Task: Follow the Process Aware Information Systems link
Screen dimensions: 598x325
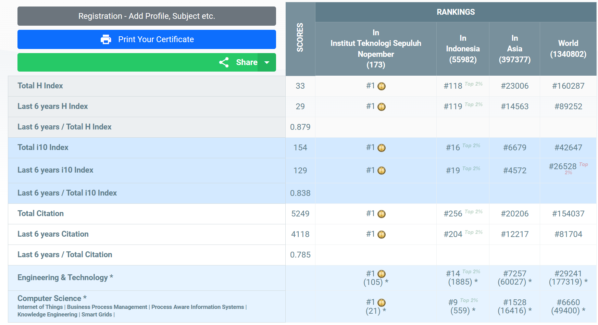Action: point(198,307)
